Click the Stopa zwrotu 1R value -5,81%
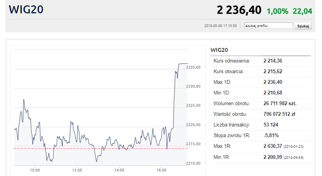This screenshot has width=322, height=176. pos(271,135)
